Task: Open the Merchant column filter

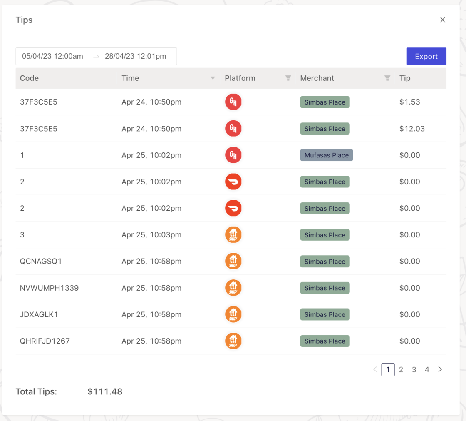Action: [x=387, y=78]
